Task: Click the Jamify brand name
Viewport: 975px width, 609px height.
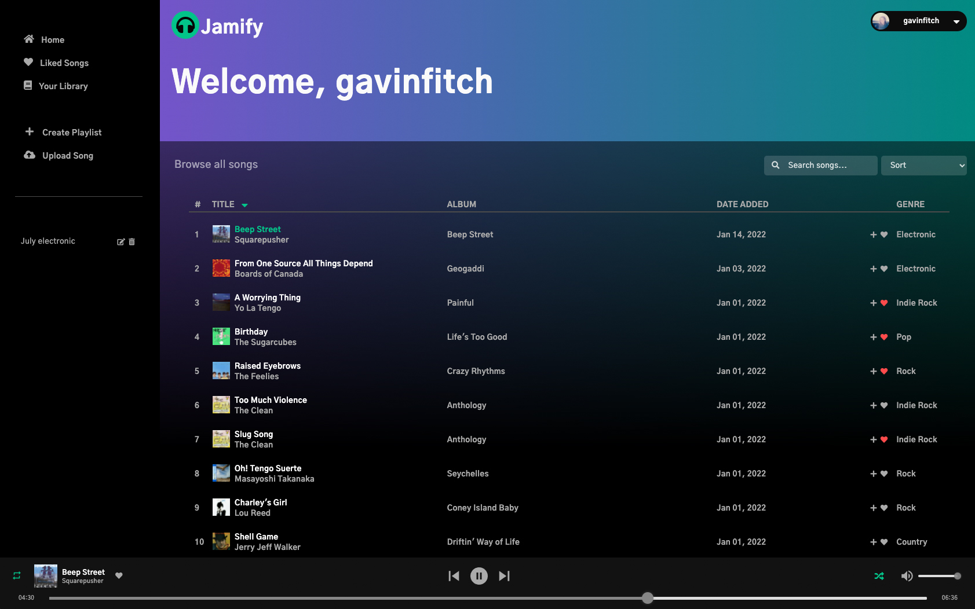Action: [232, 26]
